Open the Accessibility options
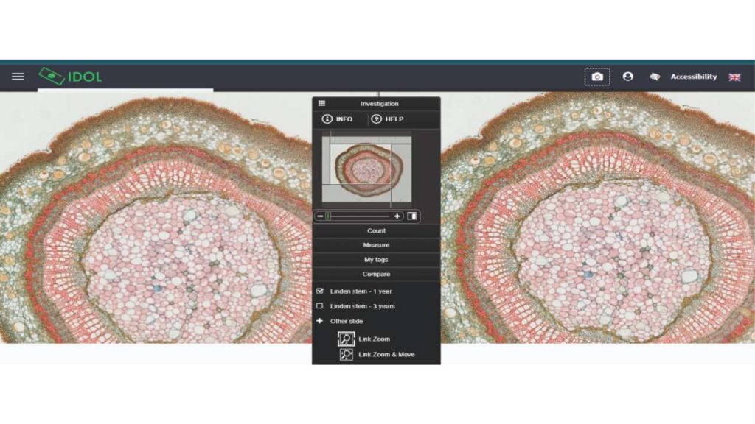Viewport: 755px width, 424px height. click(692, 77)
